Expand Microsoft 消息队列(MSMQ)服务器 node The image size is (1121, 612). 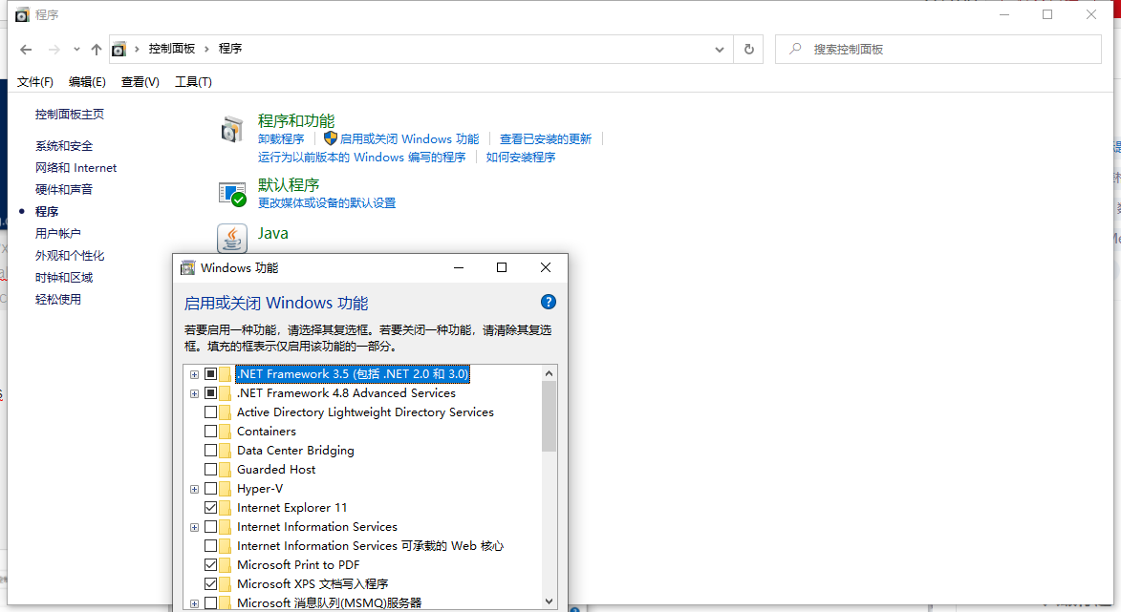click(194, 603)
